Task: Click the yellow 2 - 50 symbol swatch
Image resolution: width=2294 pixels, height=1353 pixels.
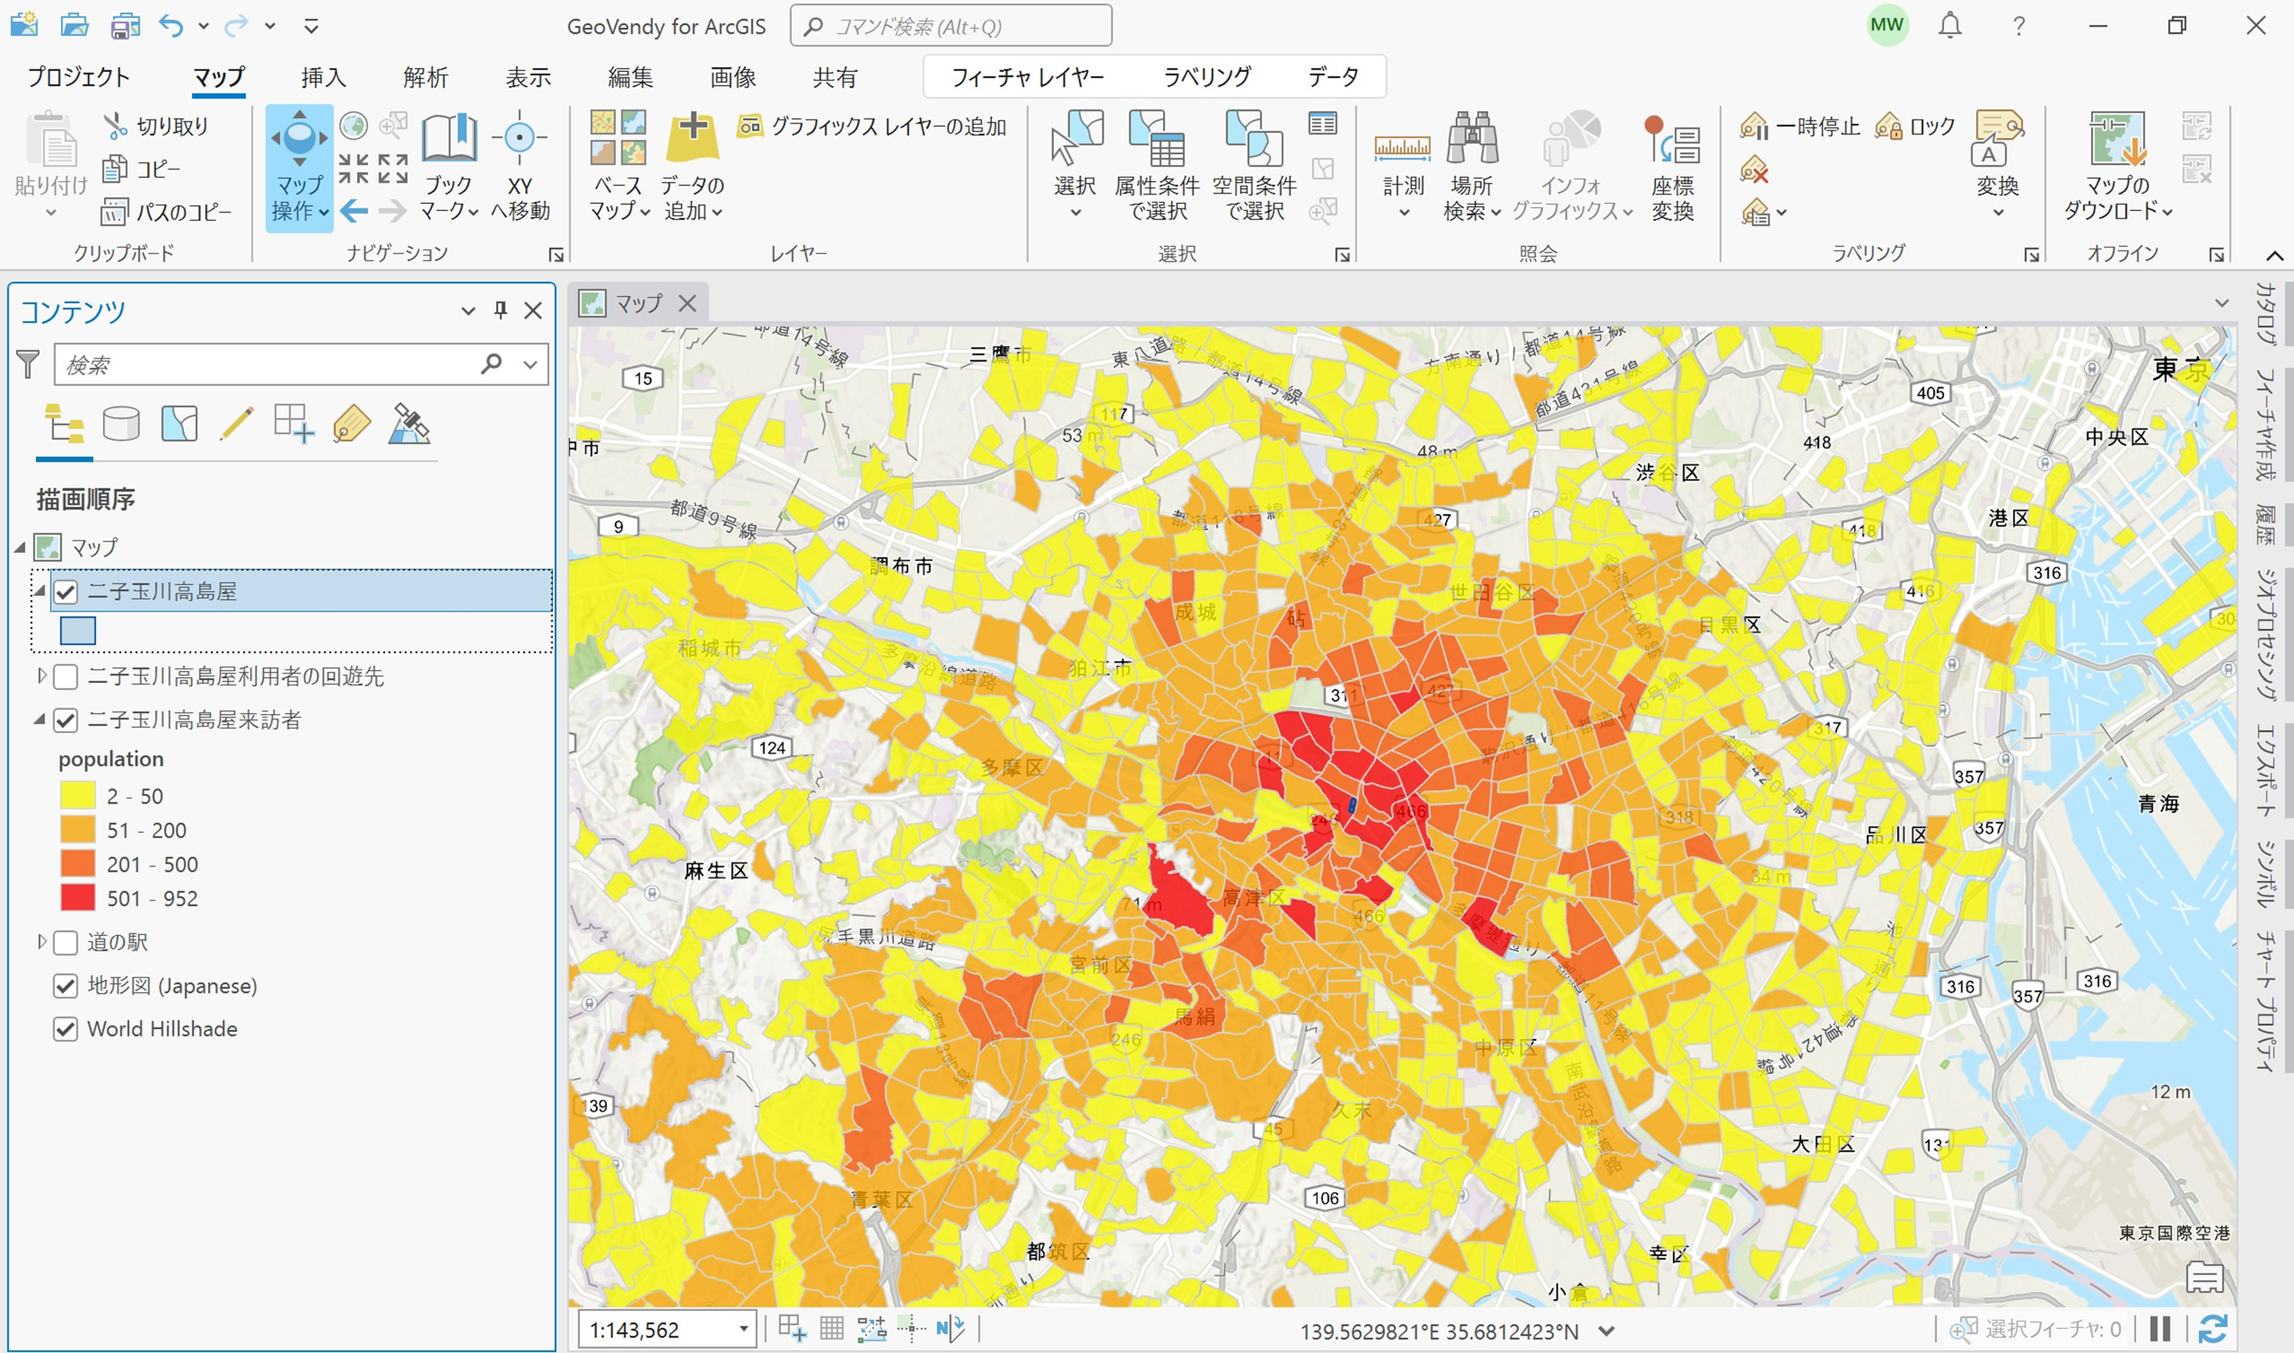Action: point(77,796)
